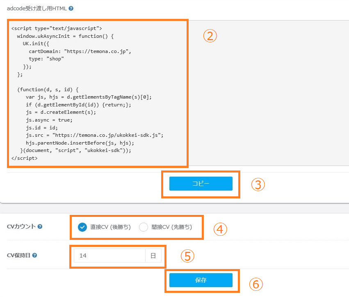Click the closing </script> tag line
Image resolution: width=349 pixels, height=297 pixels.
24,158
